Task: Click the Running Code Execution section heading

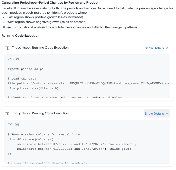Action: (x=21, y=36)
